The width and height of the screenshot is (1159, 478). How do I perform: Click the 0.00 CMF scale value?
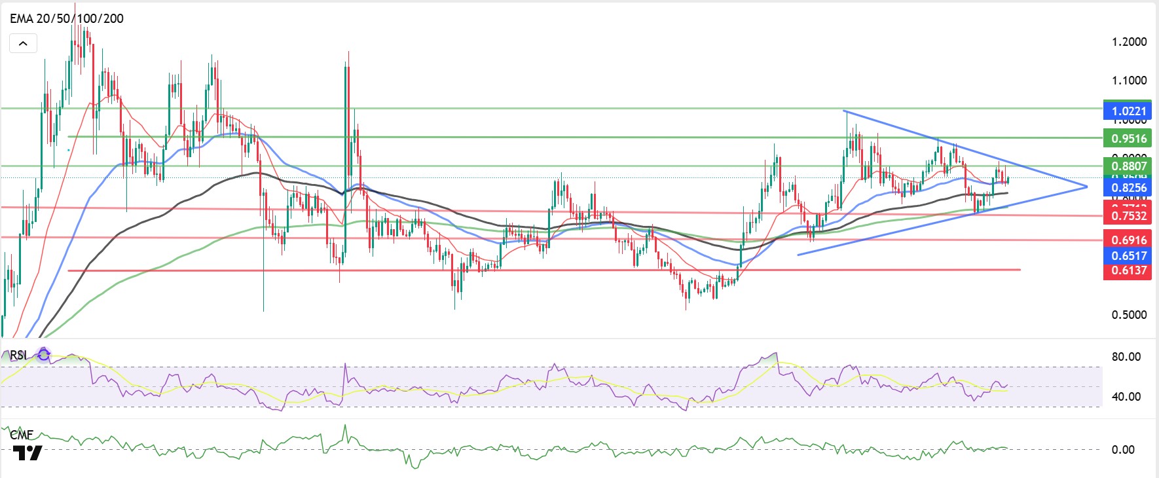pos(1123,449)
